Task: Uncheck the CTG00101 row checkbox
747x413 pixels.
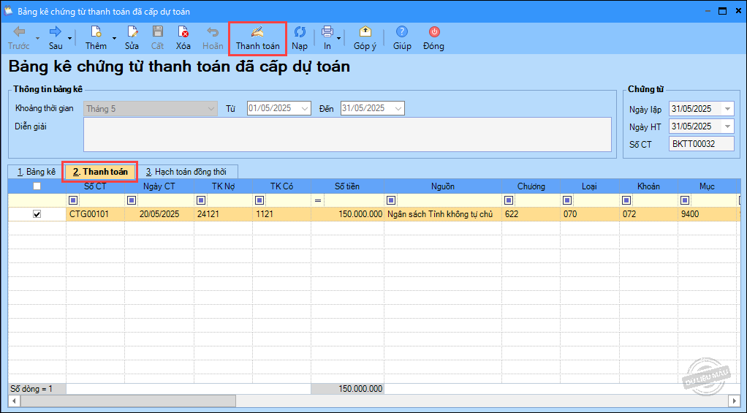Action: (x=37, y=214)
